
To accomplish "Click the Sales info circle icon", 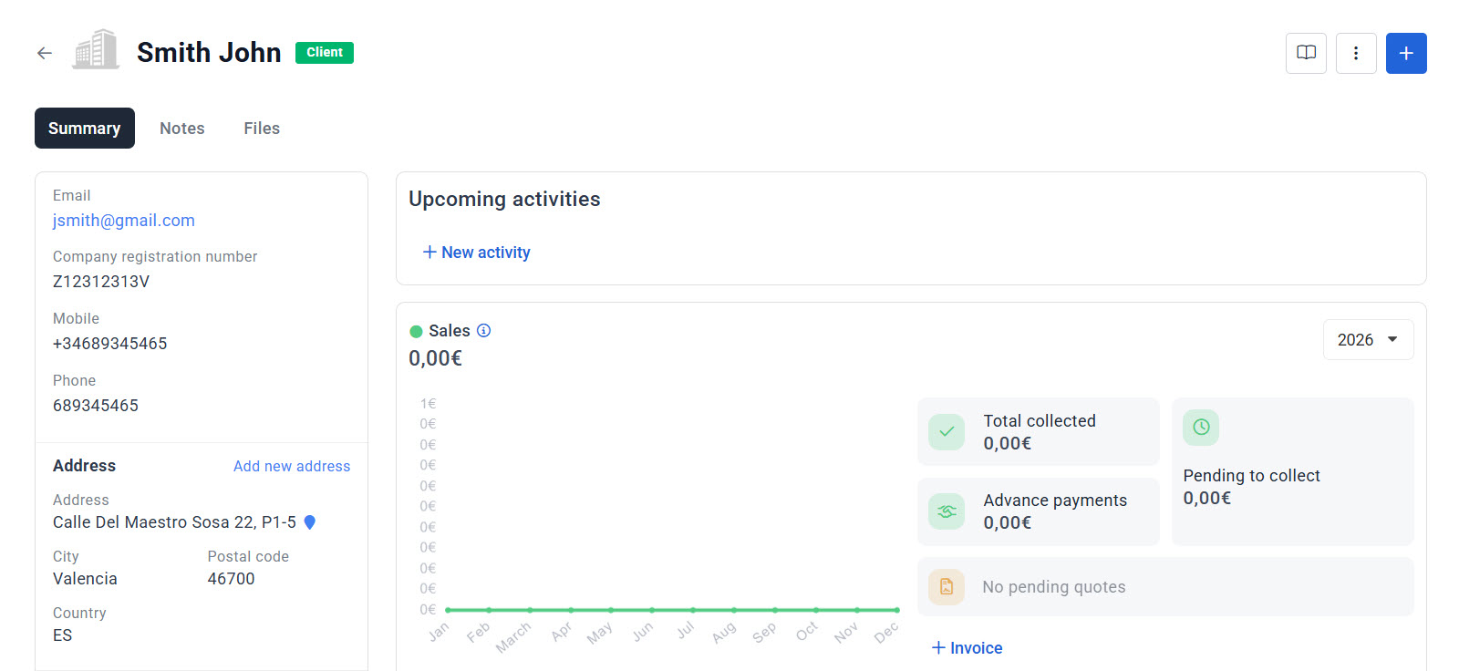I will pyautogui.click(x=484, y=331).
